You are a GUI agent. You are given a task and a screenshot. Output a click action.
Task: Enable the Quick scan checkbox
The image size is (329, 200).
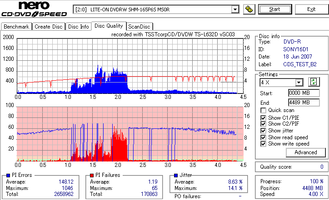click(x=263, y=110)
